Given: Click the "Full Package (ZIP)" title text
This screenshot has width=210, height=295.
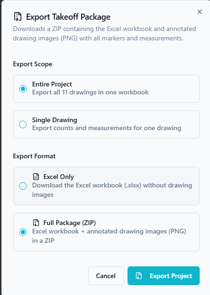Looking at the screenshot, I should [x=70, y=223].
